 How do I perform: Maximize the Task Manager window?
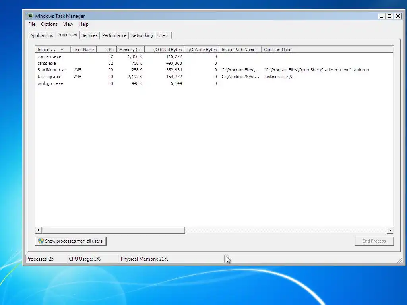click(x=390, y=16)
